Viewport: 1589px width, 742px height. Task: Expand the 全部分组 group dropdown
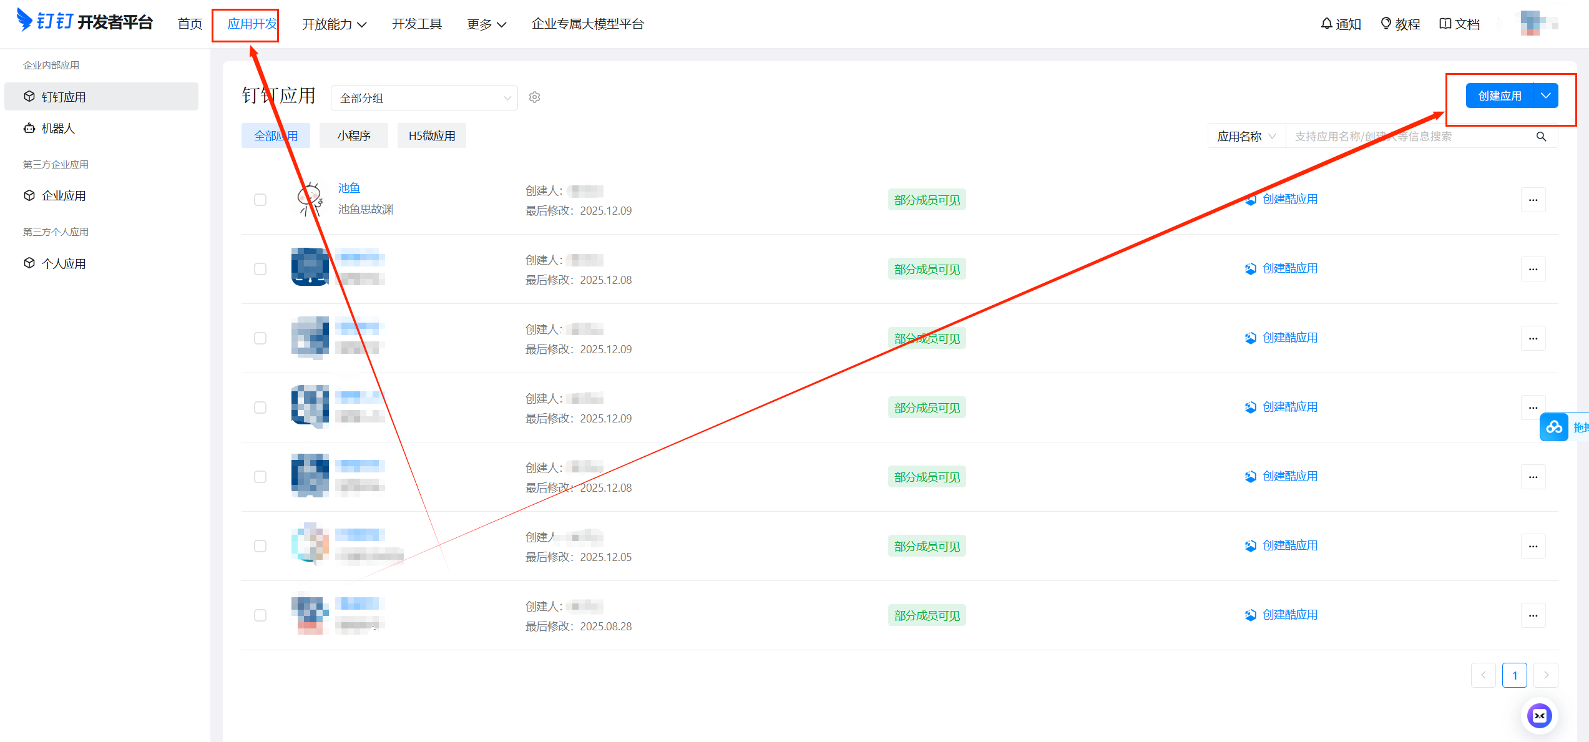(x=424, y=98)
